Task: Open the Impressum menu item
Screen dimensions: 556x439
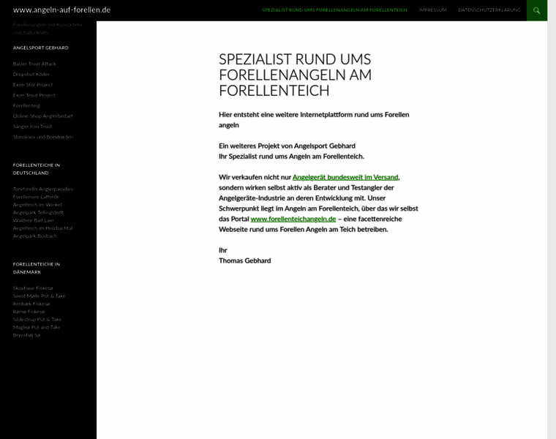Action: click(432, 10)
